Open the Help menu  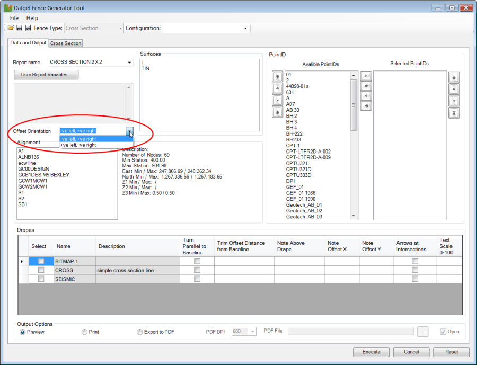coord(32,18)
